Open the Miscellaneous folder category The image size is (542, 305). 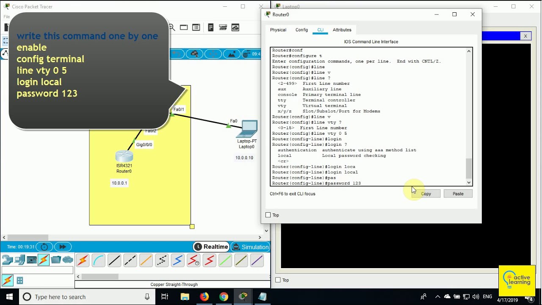(x=56, y=260)
